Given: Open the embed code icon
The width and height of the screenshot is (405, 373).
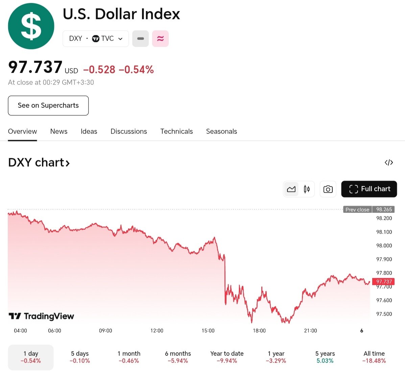Looking at the screenshot, I should 389,163.
